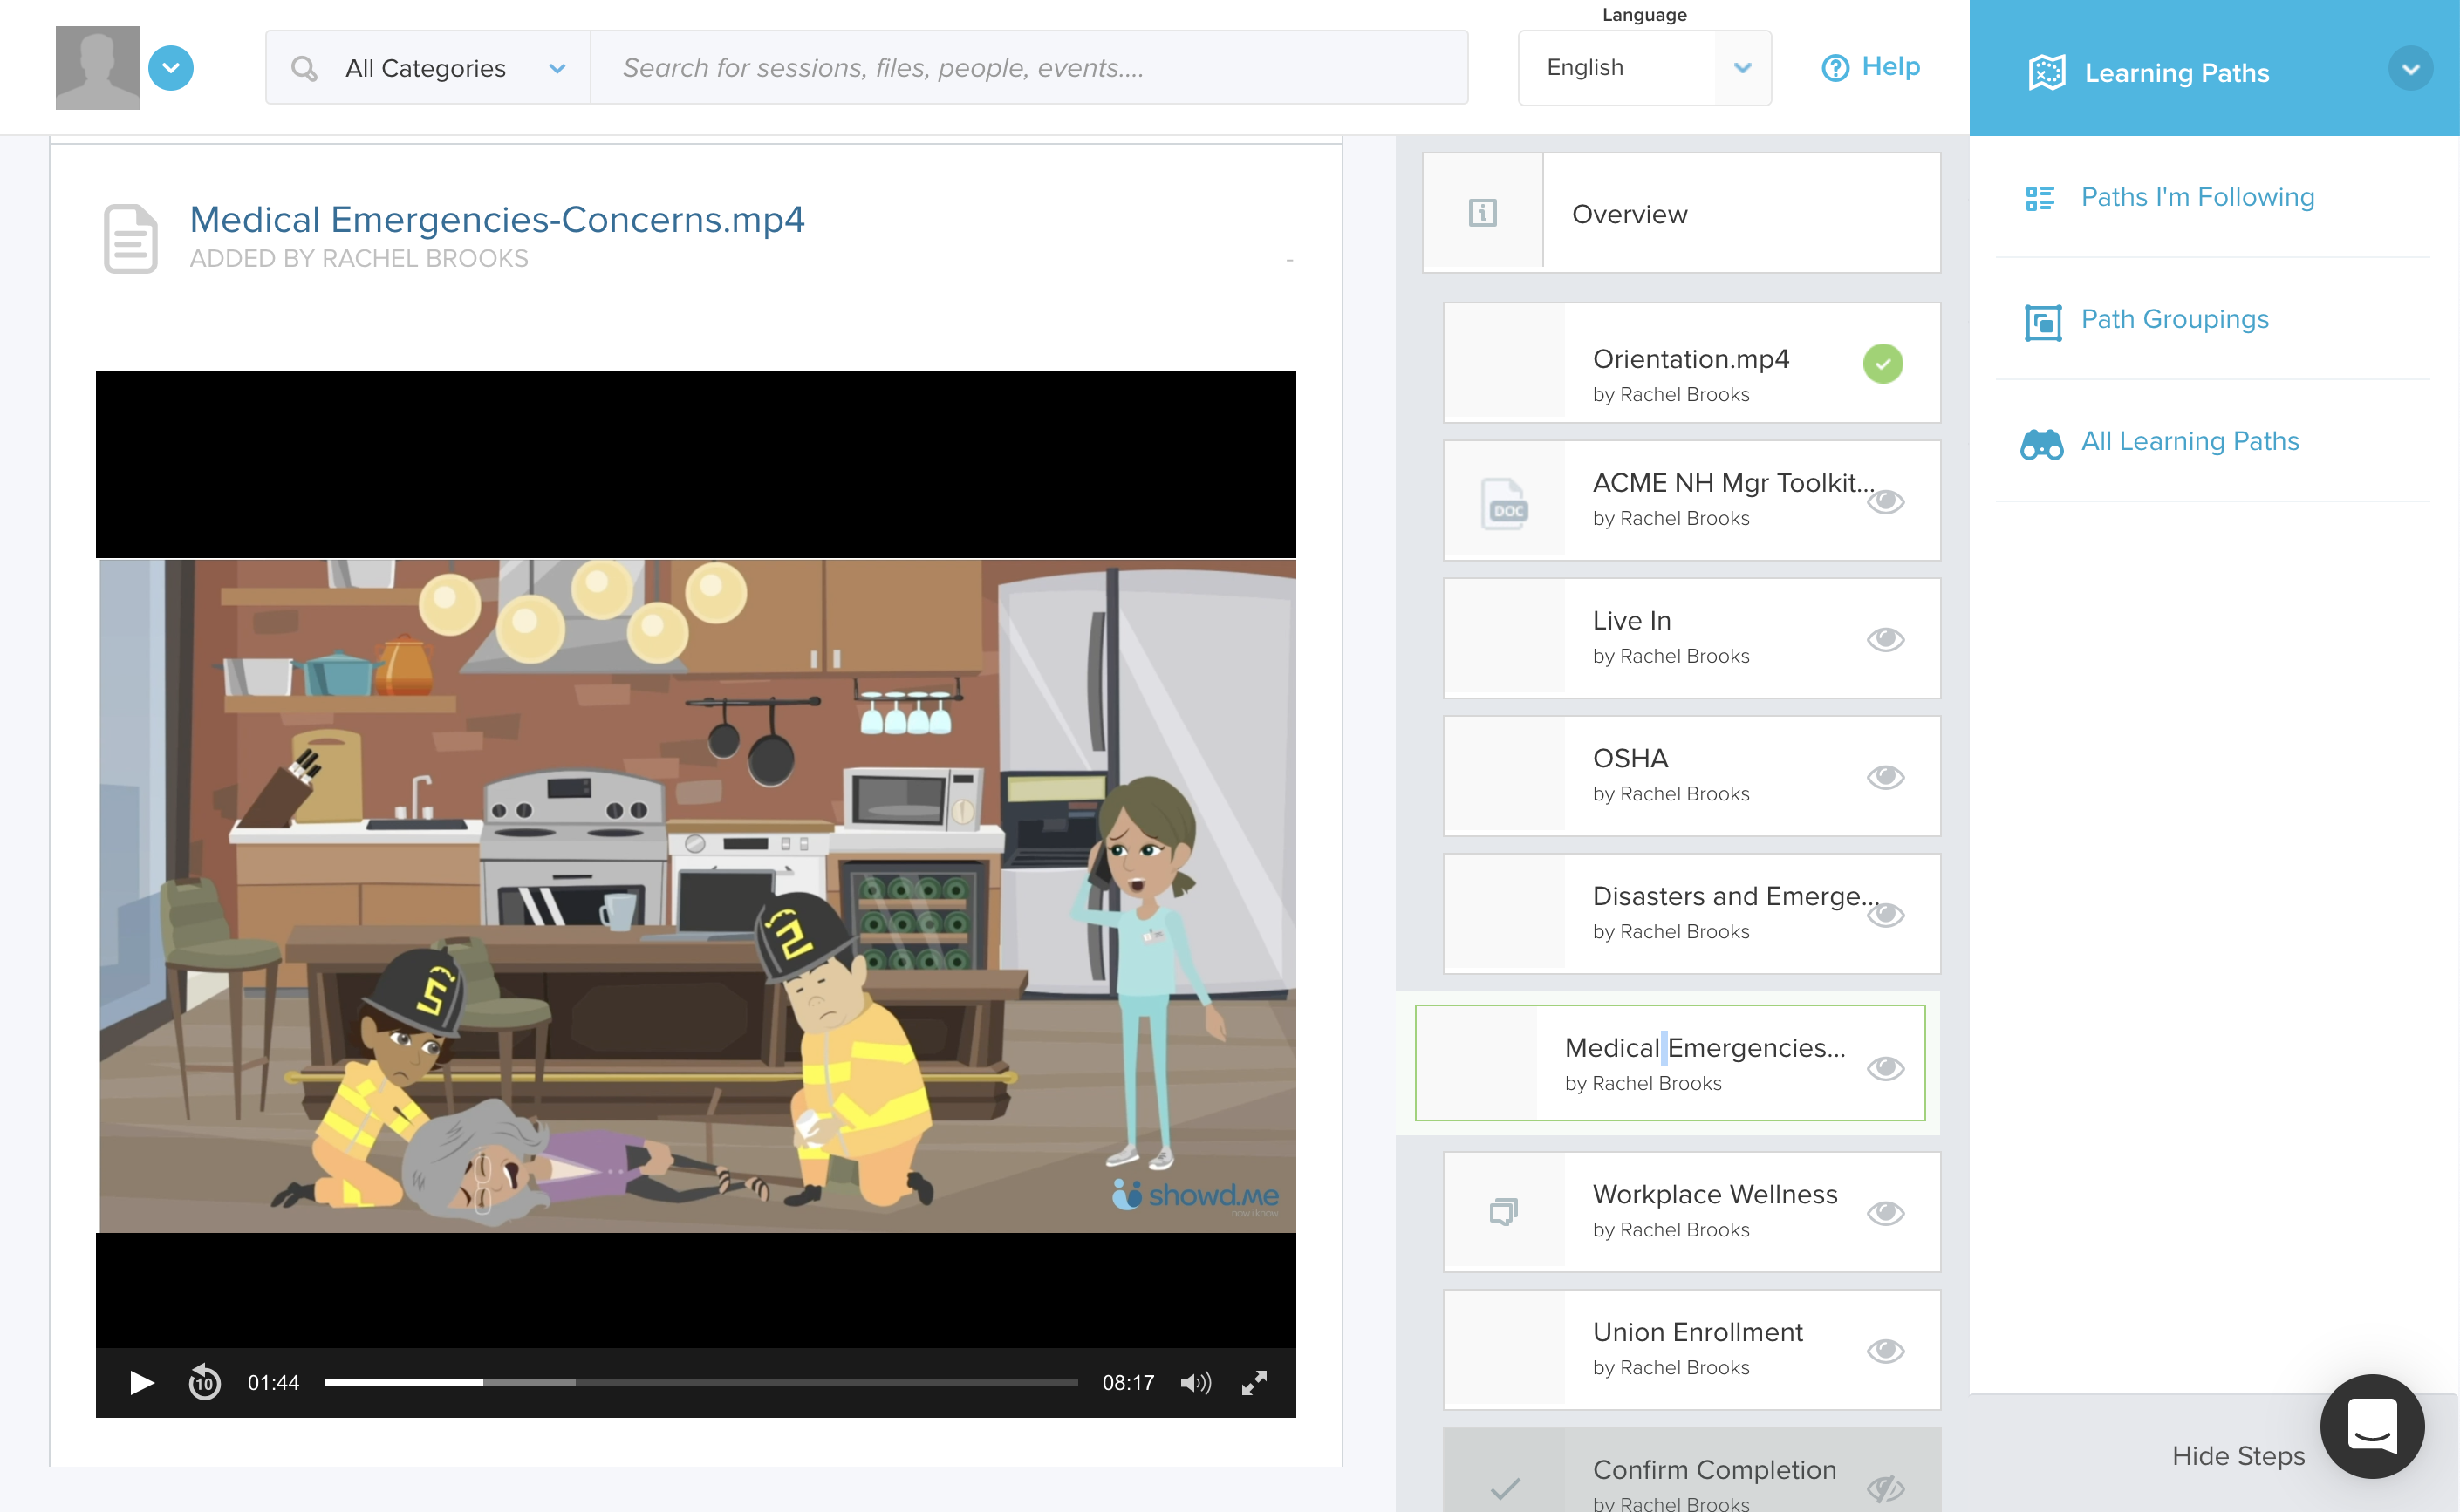Viewport: 2460px width, 1512px height.
Task: Collapse the Learning Paths panel chevron
Action: 2412,68
